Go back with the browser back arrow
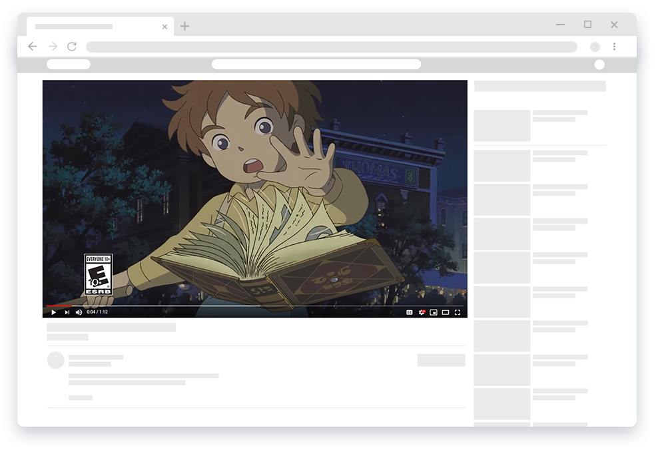Viewport: 656px width, 450px height. point(32,47)
